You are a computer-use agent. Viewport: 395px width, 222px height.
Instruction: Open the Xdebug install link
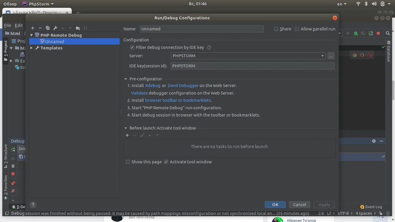pos(153,86)
